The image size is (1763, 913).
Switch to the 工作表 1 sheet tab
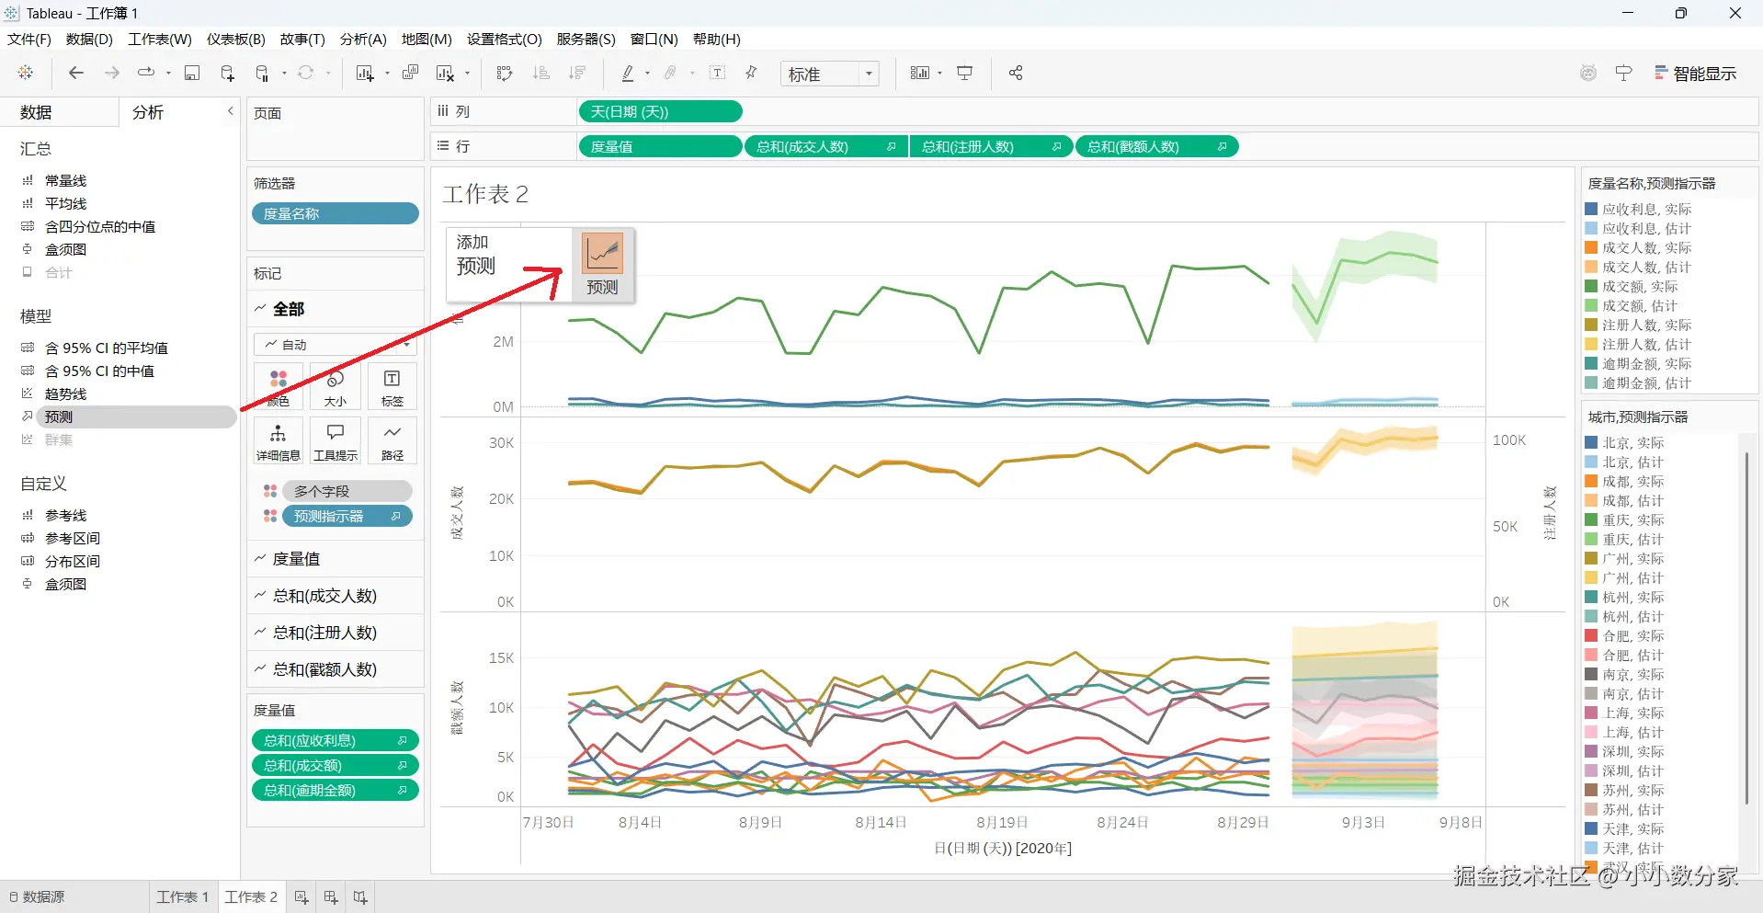[183, 897]
